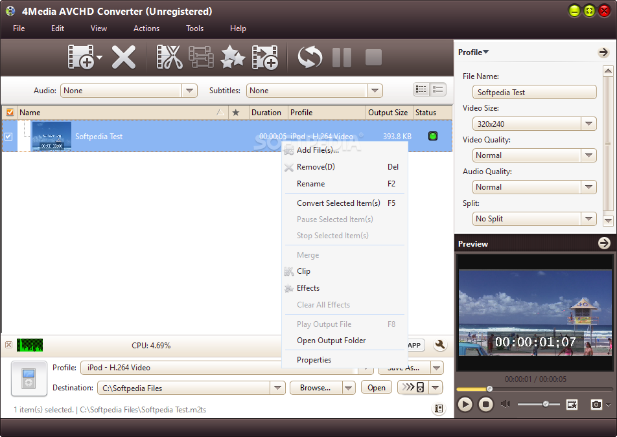
Task: Click the Pause toolbar icon
Action: [x=342, y=58]
